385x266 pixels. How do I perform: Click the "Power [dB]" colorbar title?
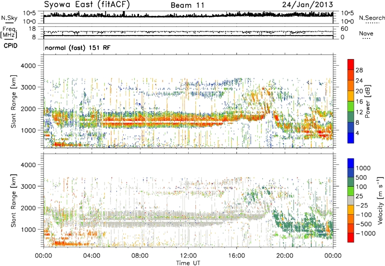point(368,101)
